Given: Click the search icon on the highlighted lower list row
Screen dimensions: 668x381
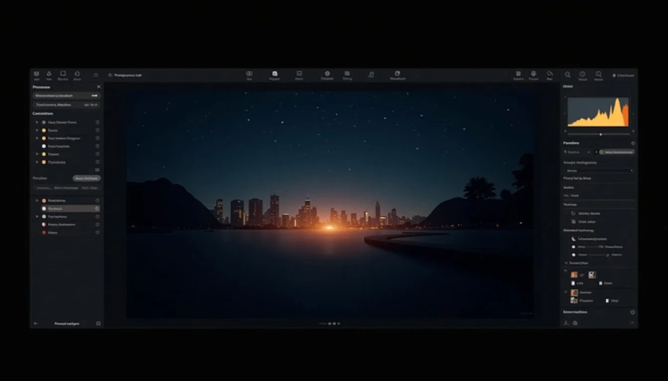Looking at the screenshot, I should pyautogui.click(x=97, y=209).
